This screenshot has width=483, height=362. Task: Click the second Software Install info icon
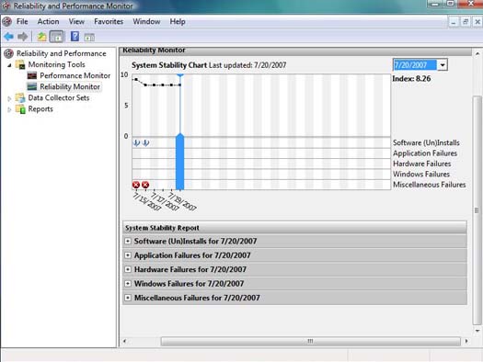(146, 142)
